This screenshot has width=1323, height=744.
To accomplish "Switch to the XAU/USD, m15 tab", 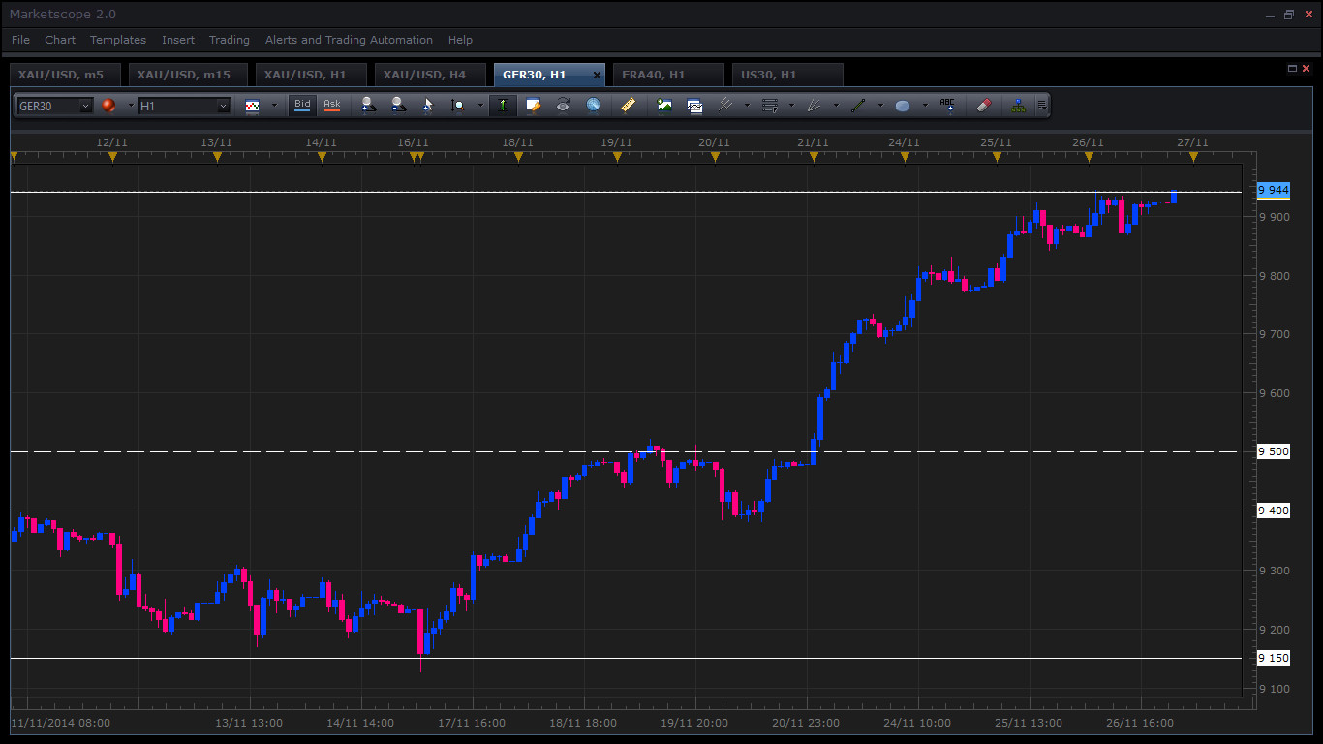I will pyautogui.click(x=188, y=75).
